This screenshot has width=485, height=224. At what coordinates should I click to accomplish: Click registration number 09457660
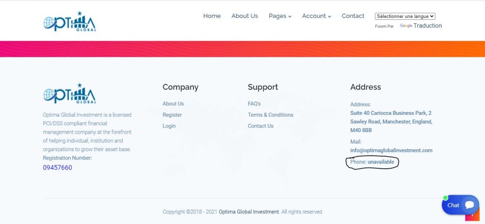pos(57,167)
